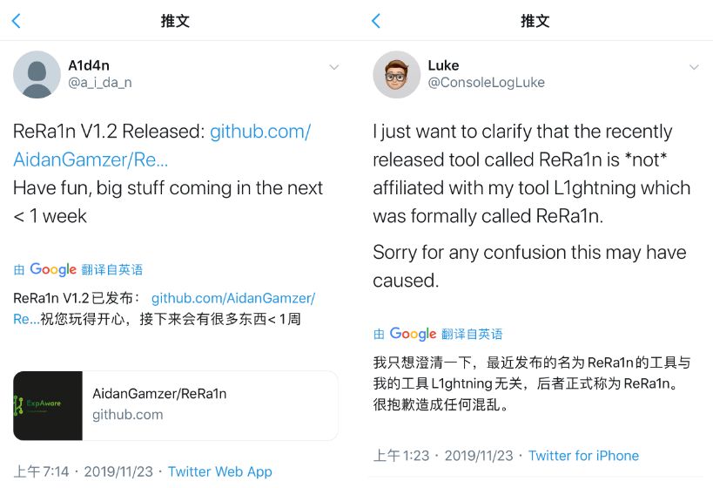
Task: Click the Twitter for iPhone source link
Action: click(x=583, y=456)
